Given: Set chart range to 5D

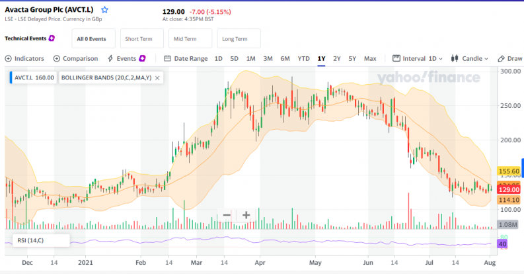Looking at the screenshot, I should click(x=235, y=58).
